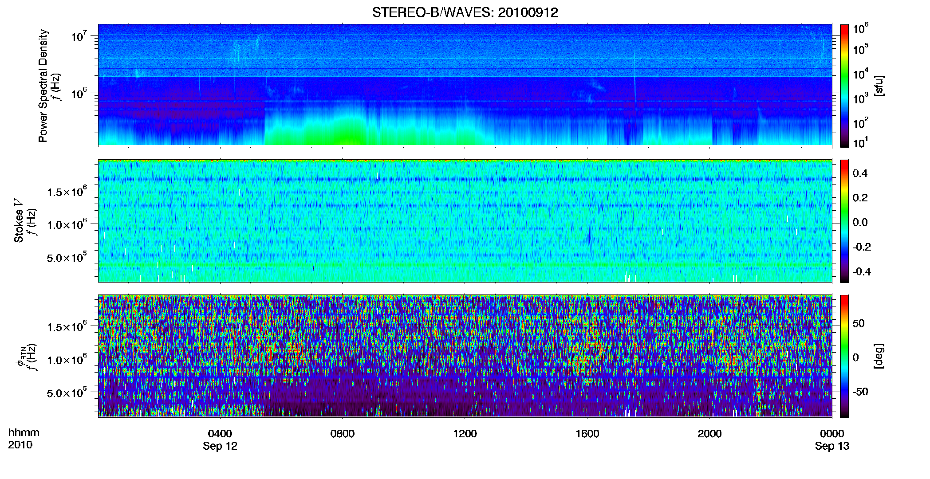Click the 0.2 value on Stokes color bar
Viewport: 930px width, 479px height.
click(860, 198)
